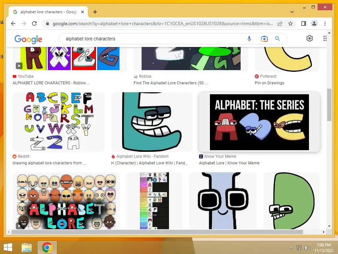
Task: Open a new tab with the plus button
Action: pos(95,12)
